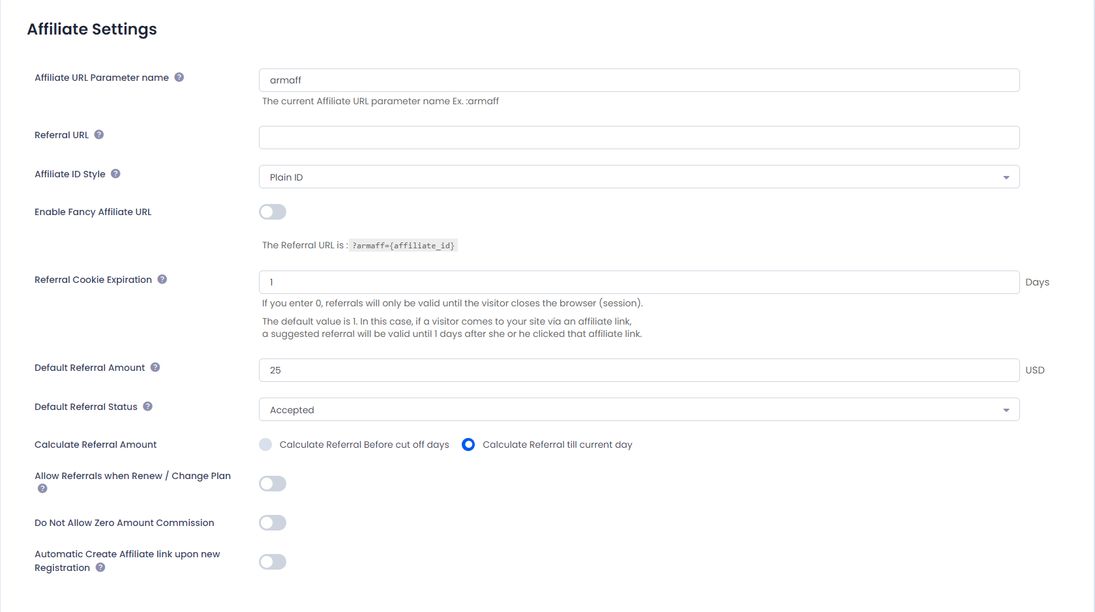
Task: Click the empty Referral URL input field
Action: [639, 138]
